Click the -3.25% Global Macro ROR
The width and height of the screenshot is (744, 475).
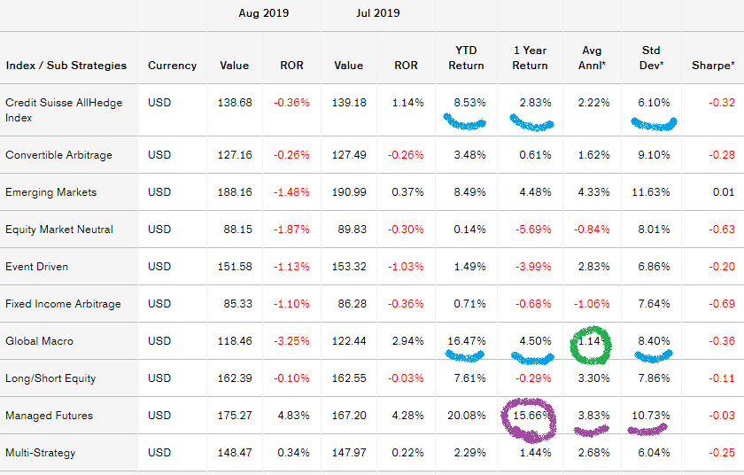tap(291, 341)
